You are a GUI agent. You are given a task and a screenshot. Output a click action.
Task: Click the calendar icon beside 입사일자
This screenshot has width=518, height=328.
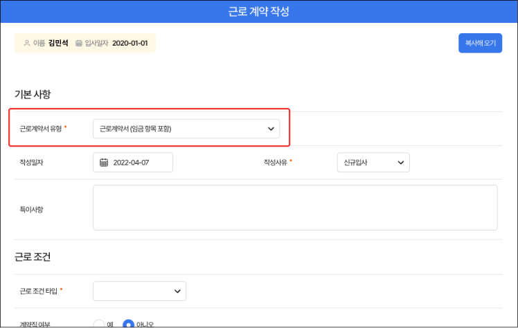[x=80, y=43]
